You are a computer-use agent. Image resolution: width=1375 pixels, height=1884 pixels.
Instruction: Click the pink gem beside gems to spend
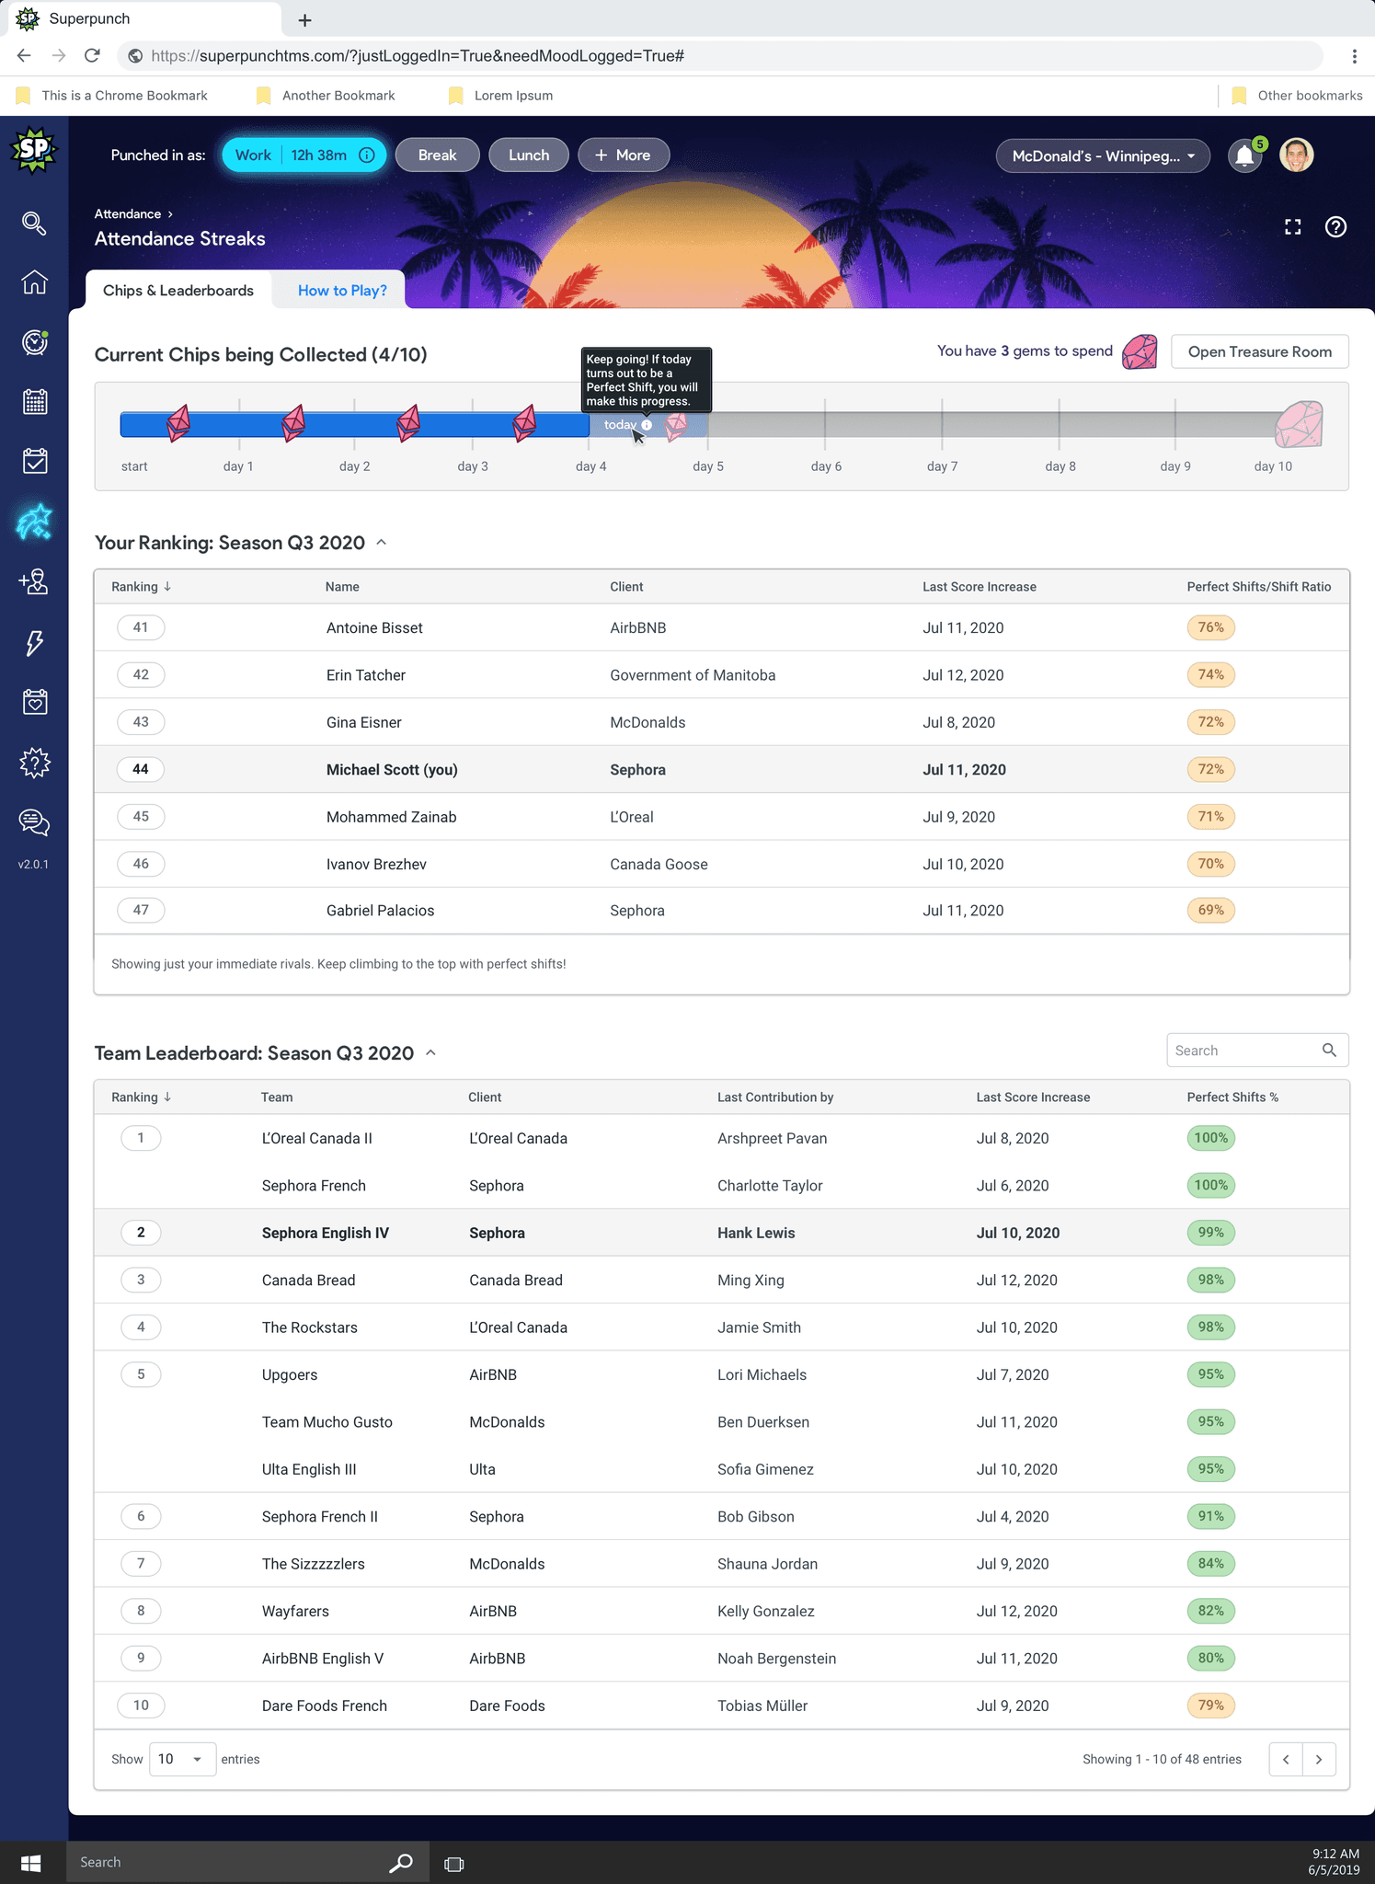coord(1140,352)
